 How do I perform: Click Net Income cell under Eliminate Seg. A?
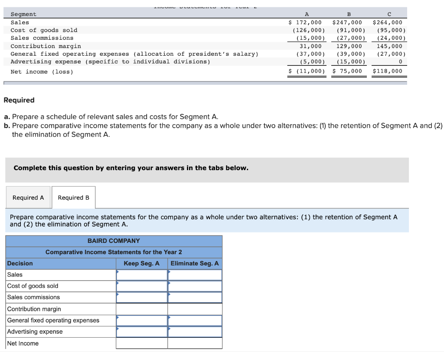pos(195,343)
